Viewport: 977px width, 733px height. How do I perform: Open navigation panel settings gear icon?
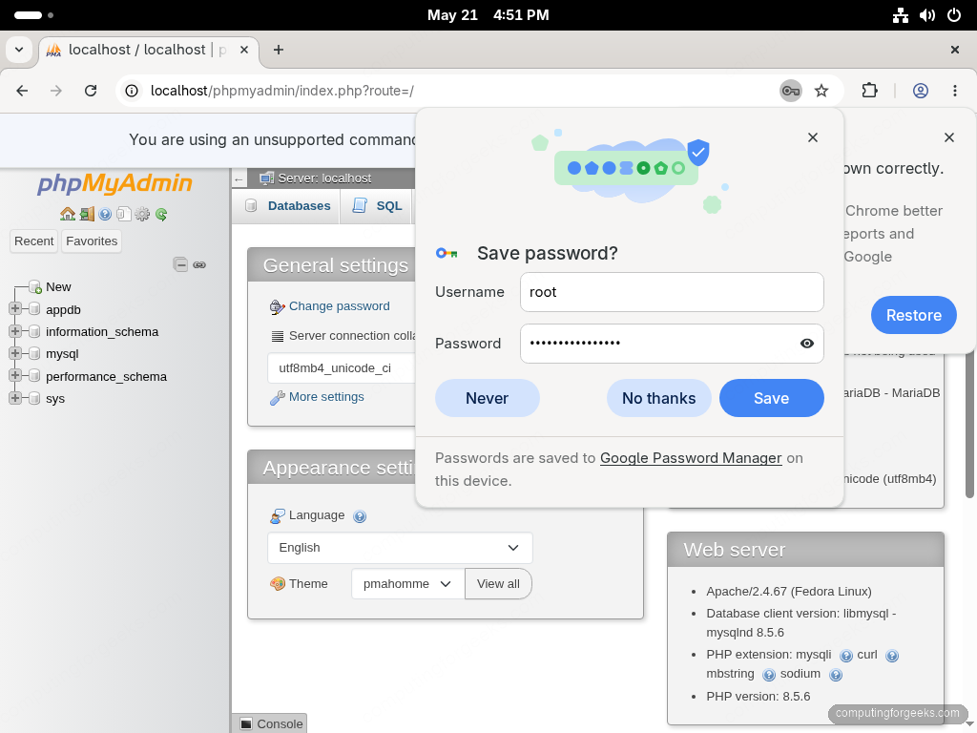[142, 215]
